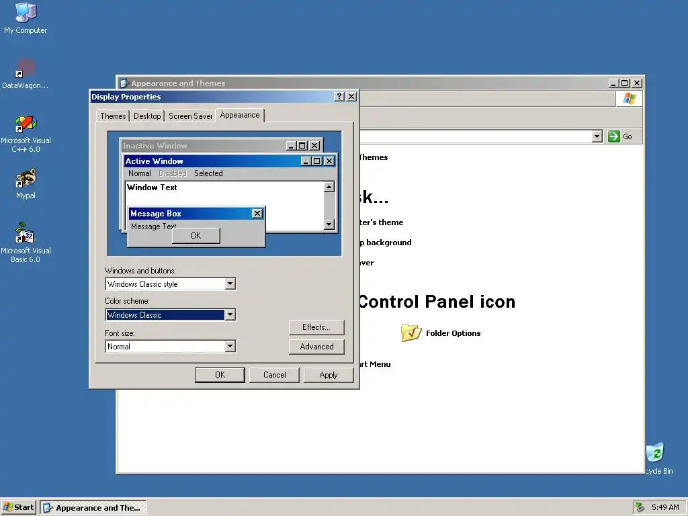Image resolution: width=688 pixels, height=516 pixels.
Task: Click preview scrollbar up arrow
Action: click(329, 187)
